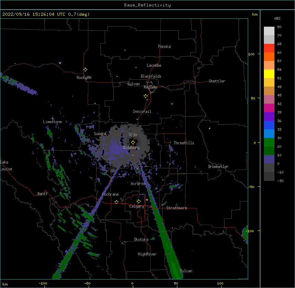
Task: Click the Sylvan town label
Action: point(133,84)
